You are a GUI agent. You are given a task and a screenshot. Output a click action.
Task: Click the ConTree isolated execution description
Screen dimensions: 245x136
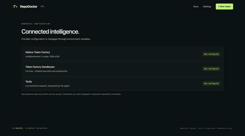coord(47,71)
